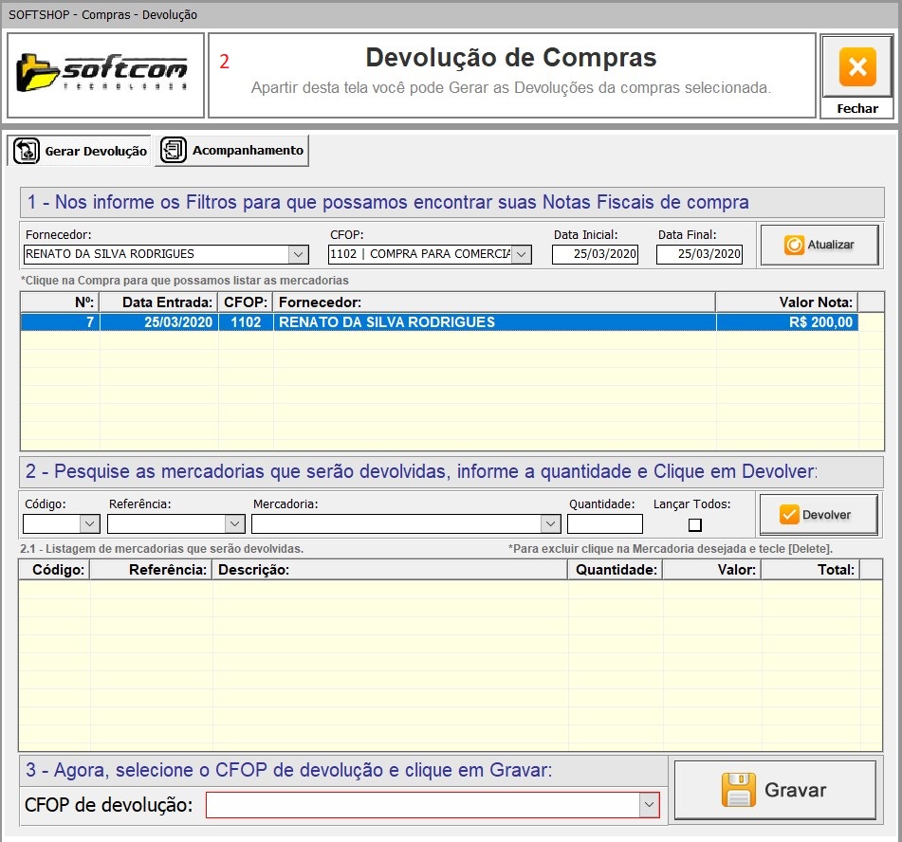This screenshot has height=842, width=902.
Task: Enable the Lançar Todos checkbox
Action: coord(695,524)
